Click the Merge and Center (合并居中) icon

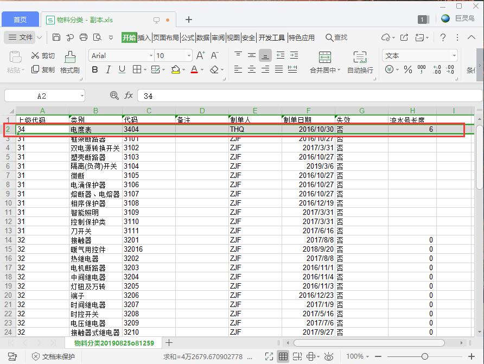coord(324,57)
